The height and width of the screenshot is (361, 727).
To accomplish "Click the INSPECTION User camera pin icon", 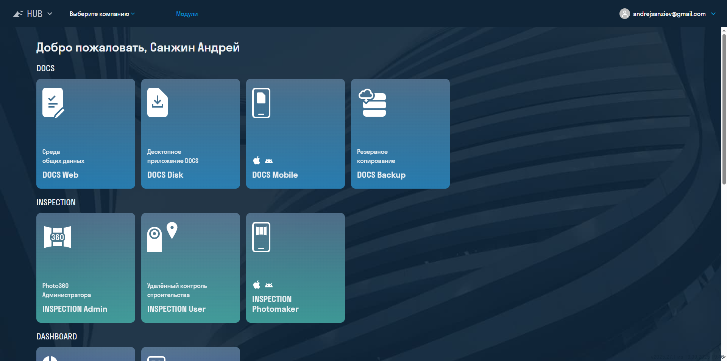I will (162, 237).
